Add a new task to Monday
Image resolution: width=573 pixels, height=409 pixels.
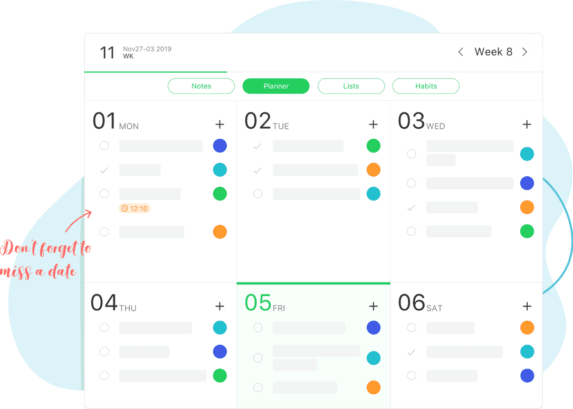220,124
